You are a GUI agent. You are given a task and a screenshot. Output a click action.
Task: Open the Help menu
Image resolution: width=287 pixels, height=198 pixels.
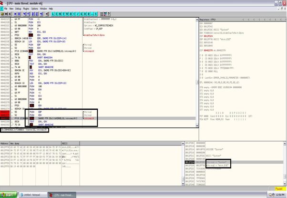51,9
